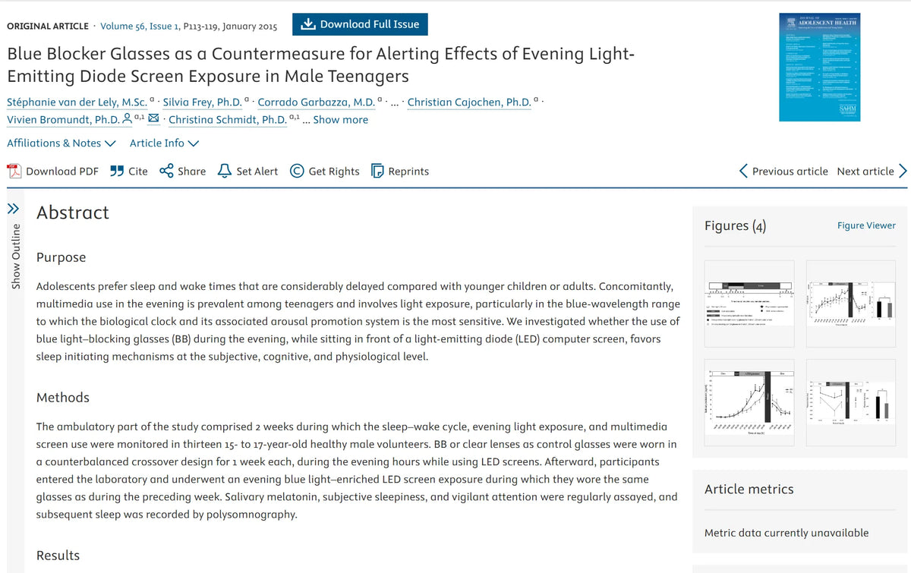This screenshot has width=911, height=573.
Task: Expand the Article Info dropdown
Action: [x=165, y=143]
